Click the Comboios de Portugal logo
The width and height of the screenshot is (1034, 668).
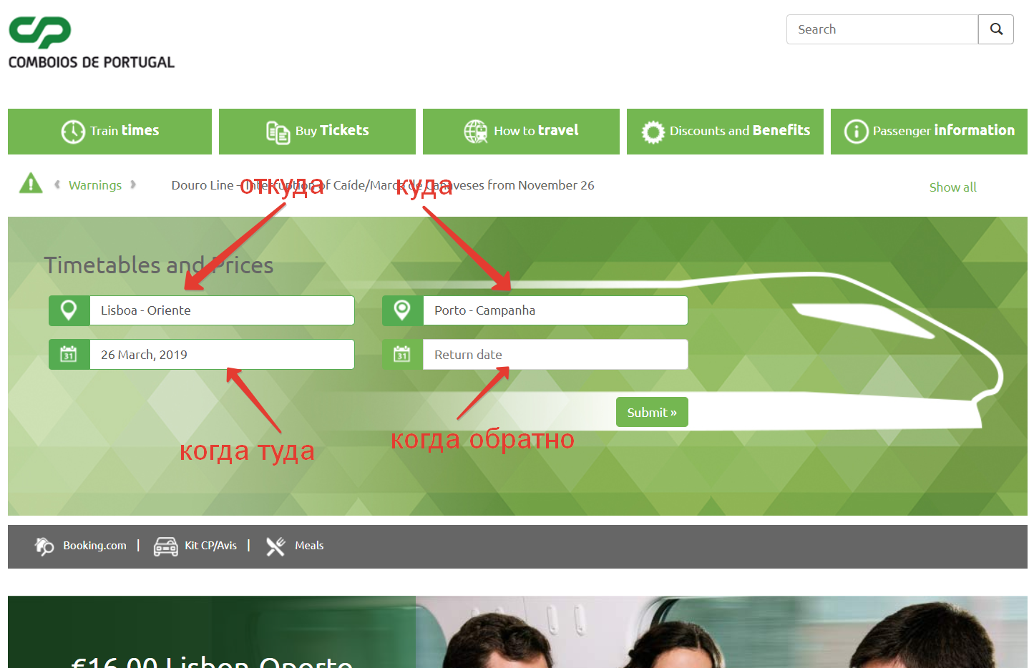(91, 43)
